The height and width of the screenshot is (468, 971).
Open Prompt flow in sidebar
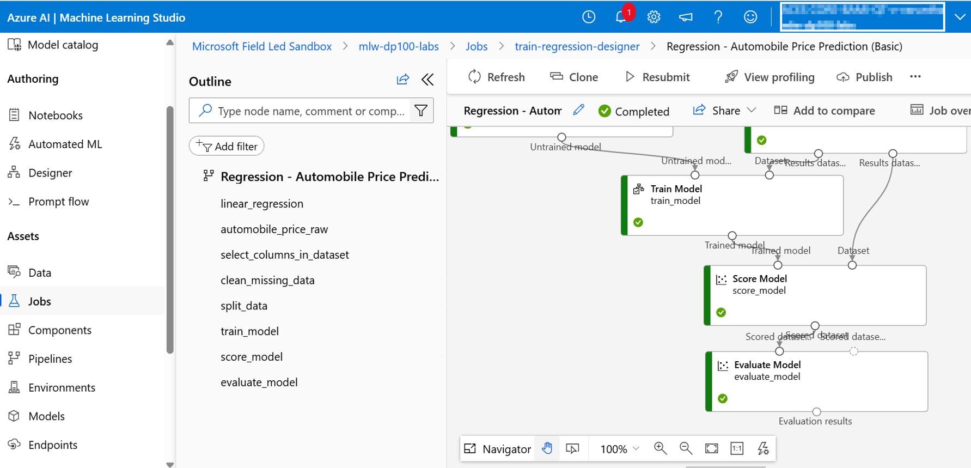pos(48,202)
